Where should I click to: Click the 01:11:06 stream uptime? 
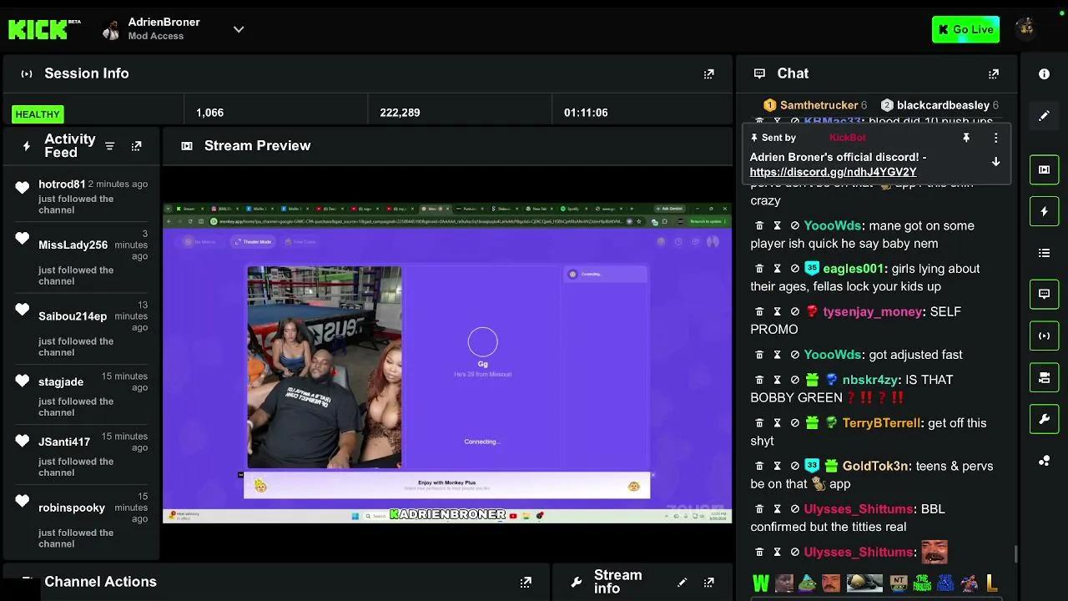click(x=586, y=113)
